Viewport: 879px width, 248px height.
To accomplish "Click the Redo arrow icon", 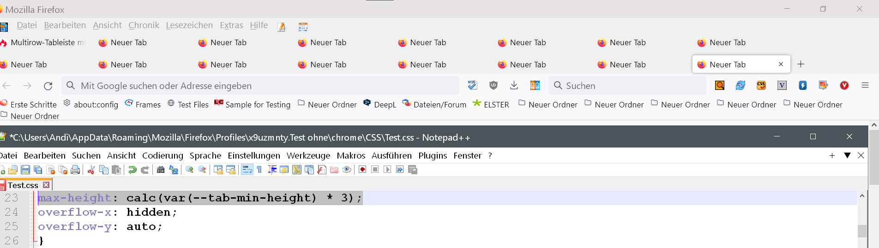I will tap(144, 170).
